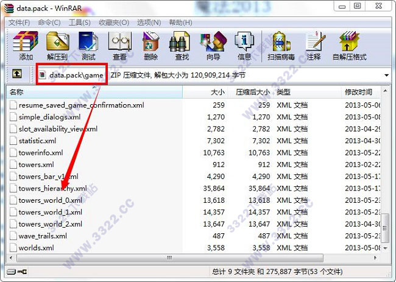Click vertical scrollbar down arrow
Screen dimensions: 396x282
click(385, 248)
